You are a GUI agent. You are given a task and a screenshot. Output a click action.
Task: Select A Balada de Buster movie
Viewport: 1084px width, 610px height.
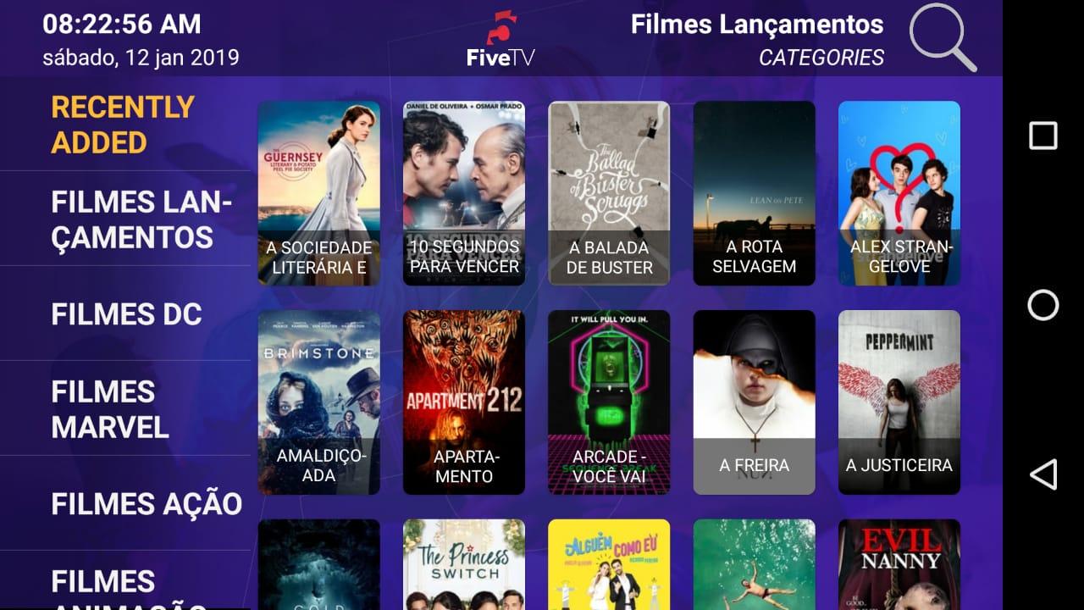(609, 193)
